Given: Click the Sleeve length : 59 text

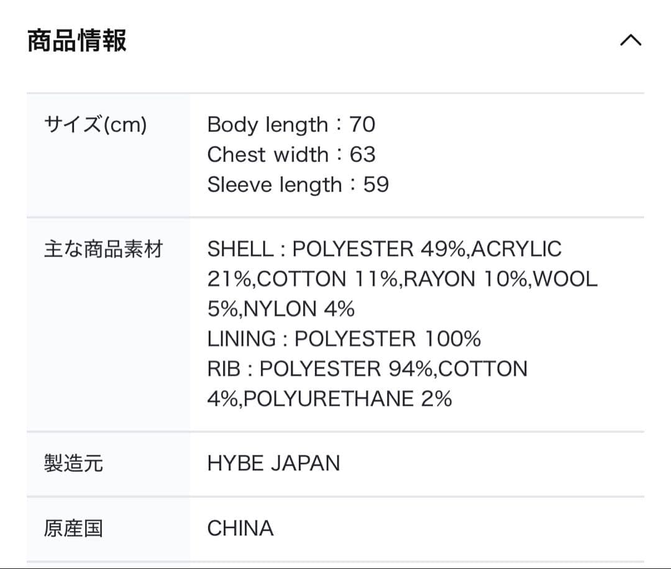Looking at the screenshot, I should tap(298, 184).
